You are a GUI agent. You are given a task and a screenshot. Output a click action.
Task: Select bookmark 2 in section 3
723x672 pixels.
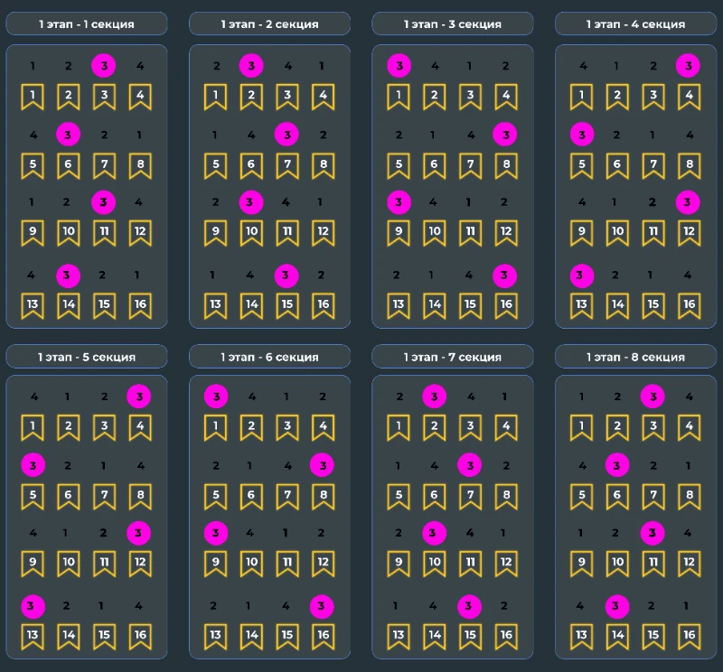435,97
